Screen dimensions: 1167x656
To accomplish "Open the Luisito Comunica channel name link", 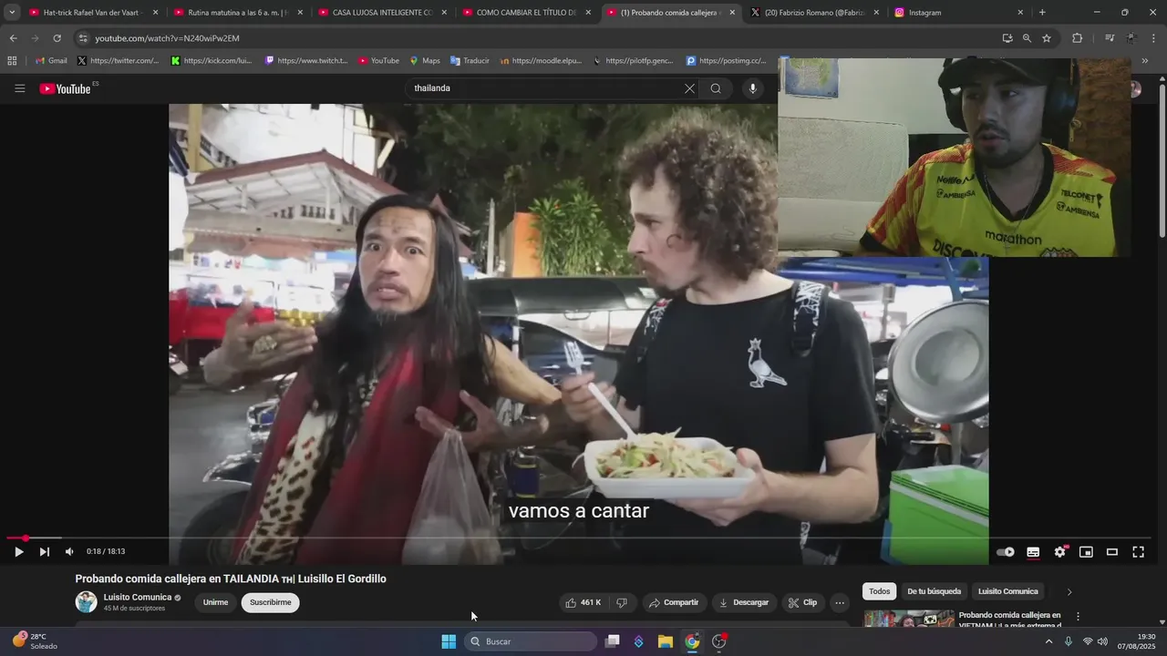I will click(x=138, y=598).
